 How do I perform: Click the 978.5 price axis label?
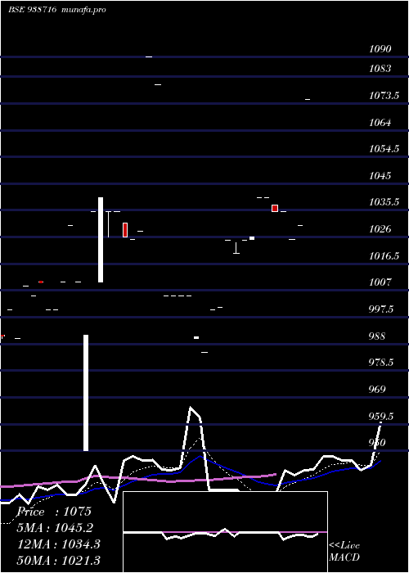click(381, 363)
